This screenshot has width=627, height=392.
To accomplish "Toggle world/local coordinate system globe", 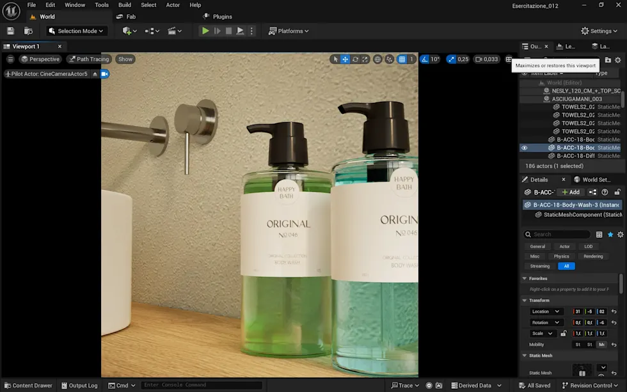I will [377, 59].
